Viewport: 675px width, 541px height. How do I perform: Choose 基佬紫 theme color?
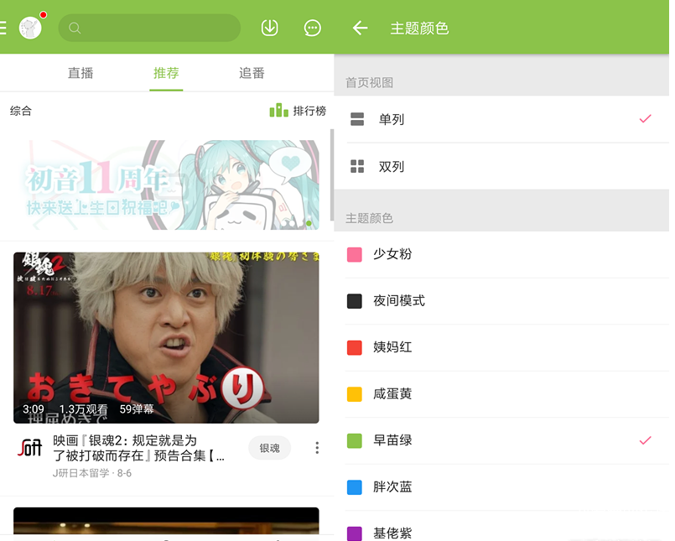[x=501, y=528]
